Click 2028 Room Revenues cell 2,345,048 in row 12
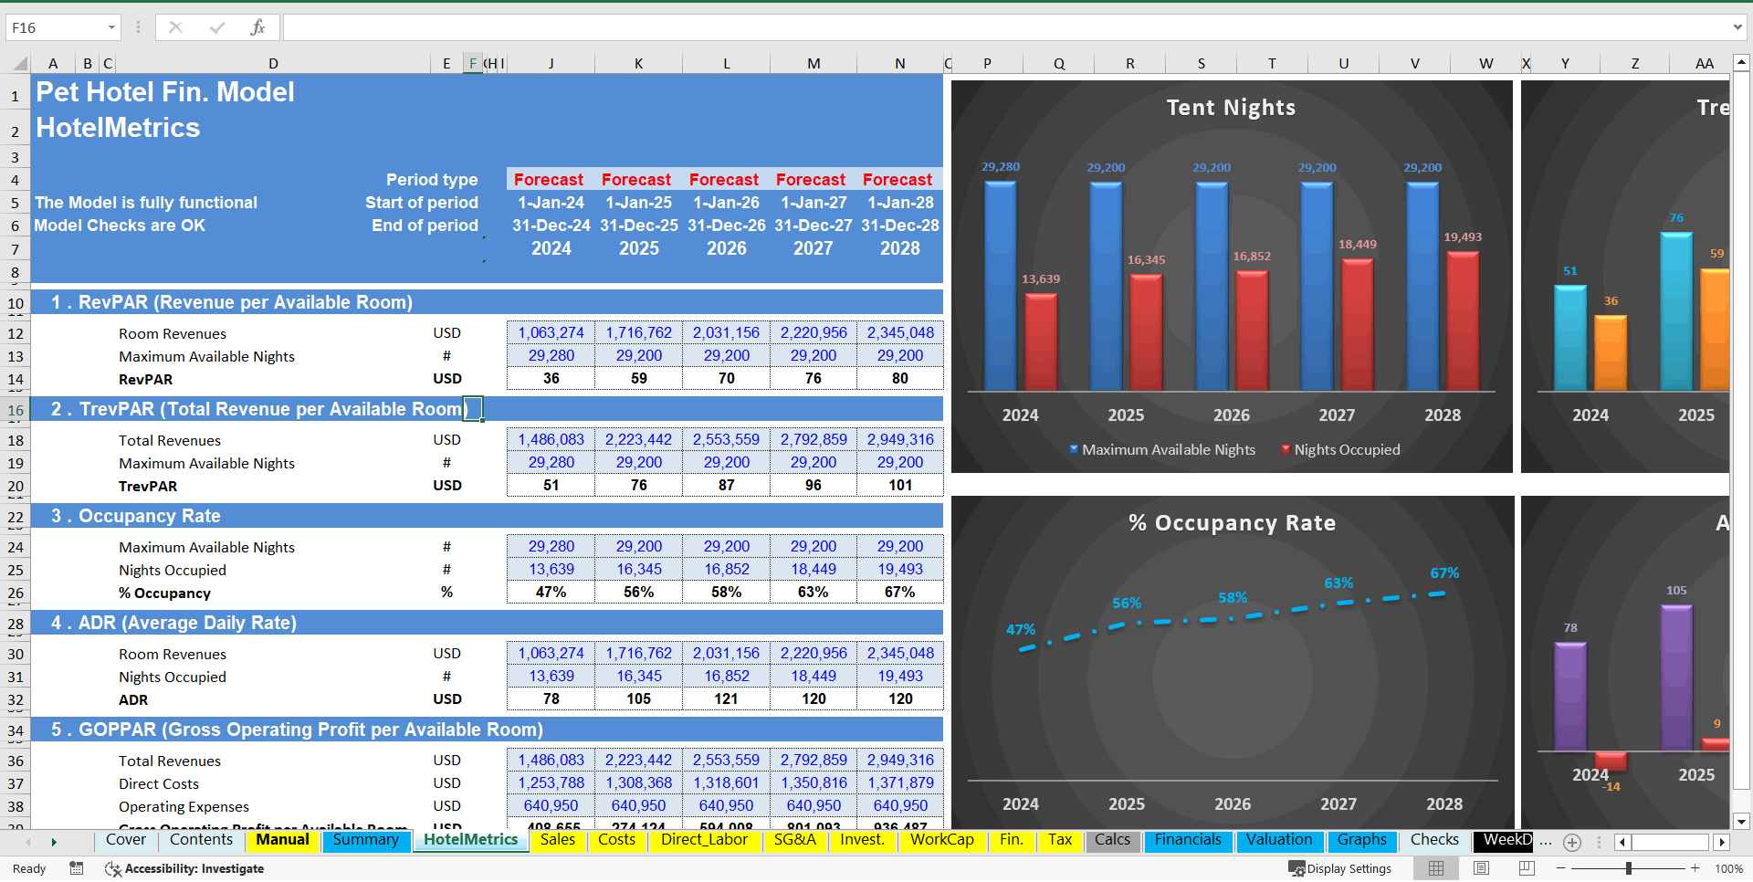The image size is (1753, 882). click(x=900, y=333)
